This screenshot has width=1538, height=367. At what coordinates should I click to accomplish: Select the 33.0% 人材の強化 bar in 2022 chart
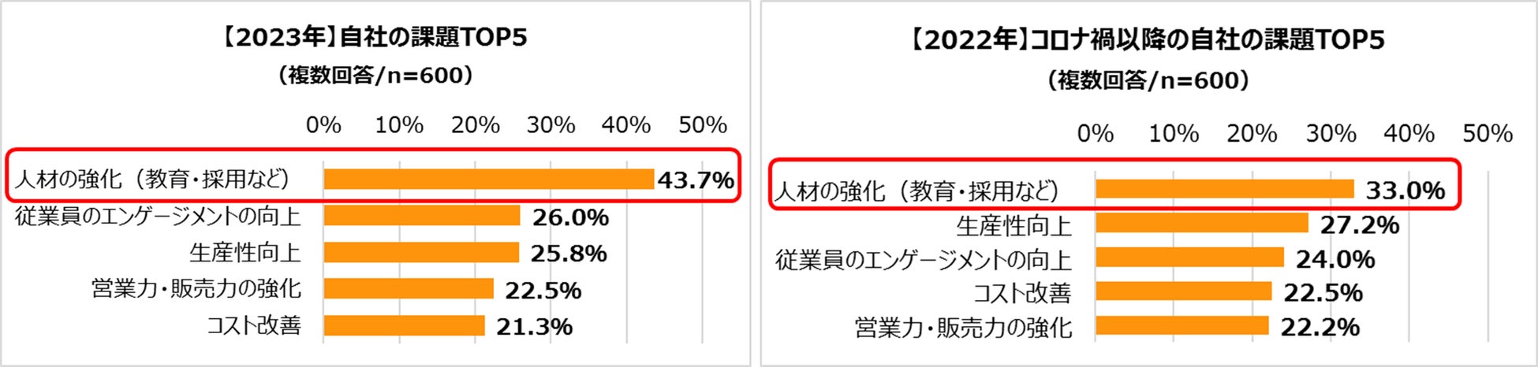(x=1224, y=189)
